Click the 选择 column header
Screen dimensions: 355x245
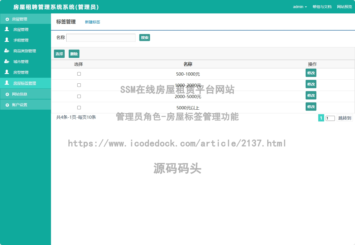coord(79,64)
